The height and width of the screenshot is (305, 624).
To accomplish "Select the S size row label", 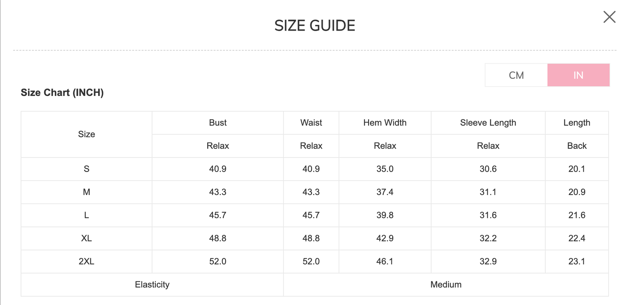I will coord(87,169).
